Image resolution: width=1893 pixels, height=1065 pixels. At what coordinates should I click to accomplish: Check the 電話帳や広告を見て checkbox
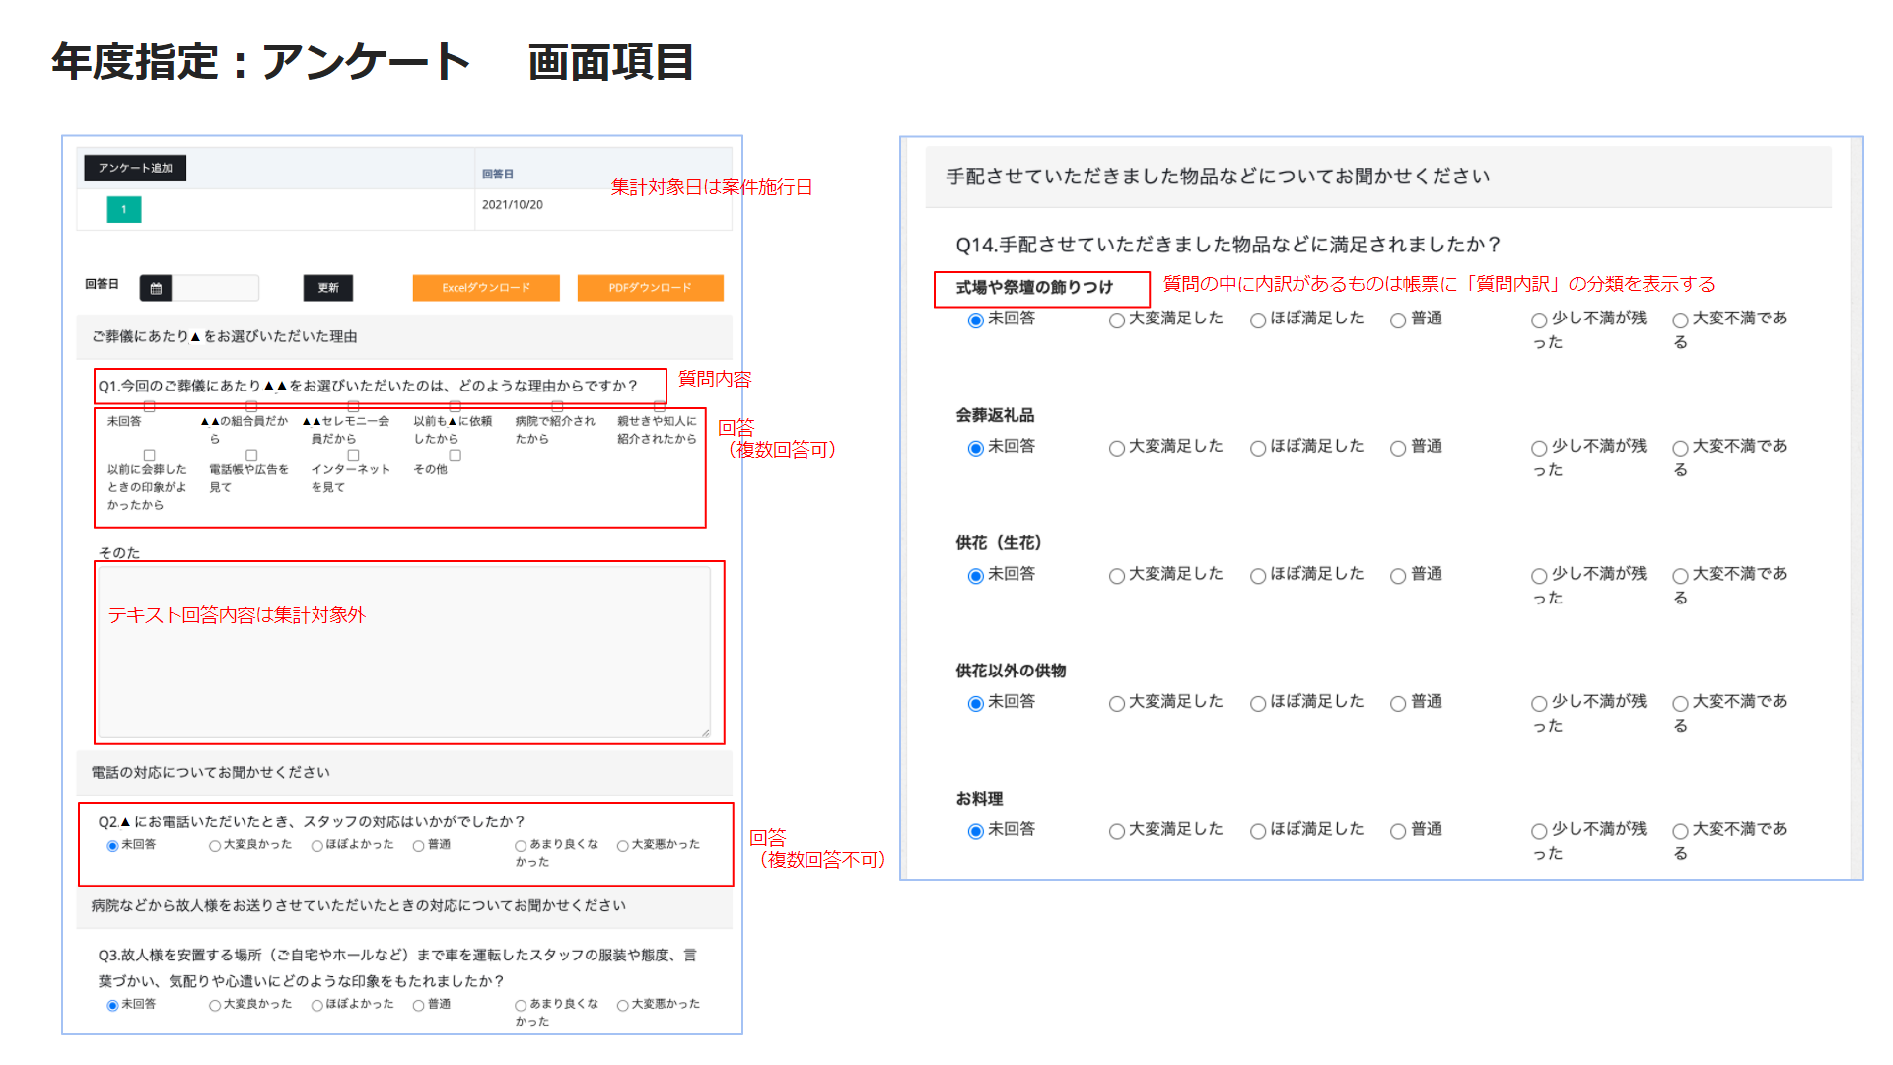click(x=251, y=456)
